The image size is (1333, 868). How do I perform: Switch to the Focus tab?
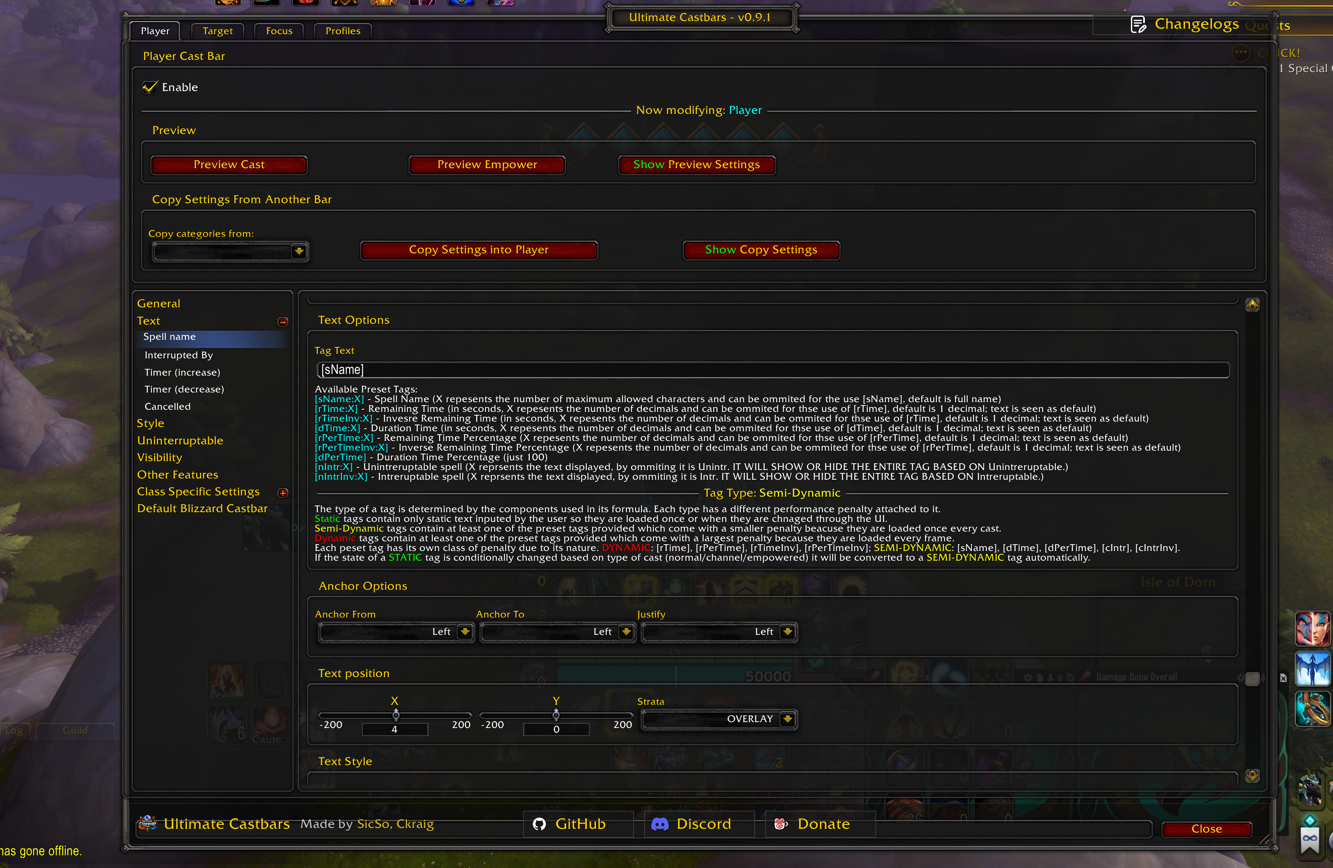click(279, 31)
